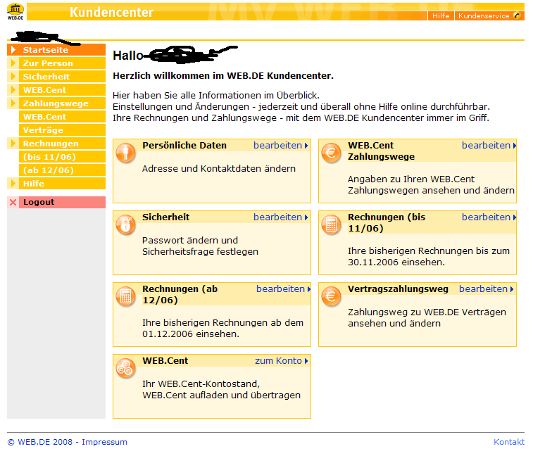Open the Kontakt footer link
Screen dimensions: 533x456
[509, 442]
